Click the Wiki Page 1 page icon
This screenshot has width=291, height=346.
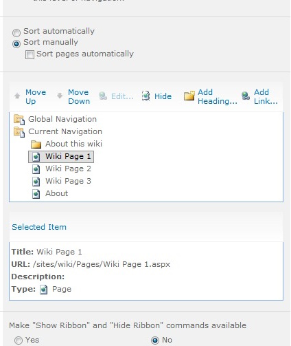point(36,157)
